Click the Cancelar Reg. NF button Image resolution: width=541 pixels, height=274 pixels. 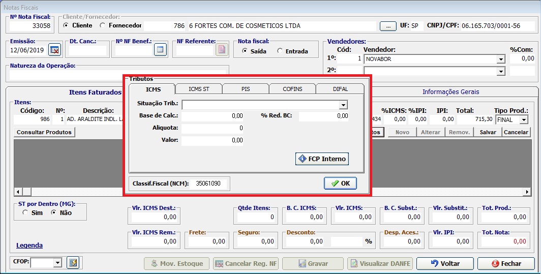coord(246,264)
